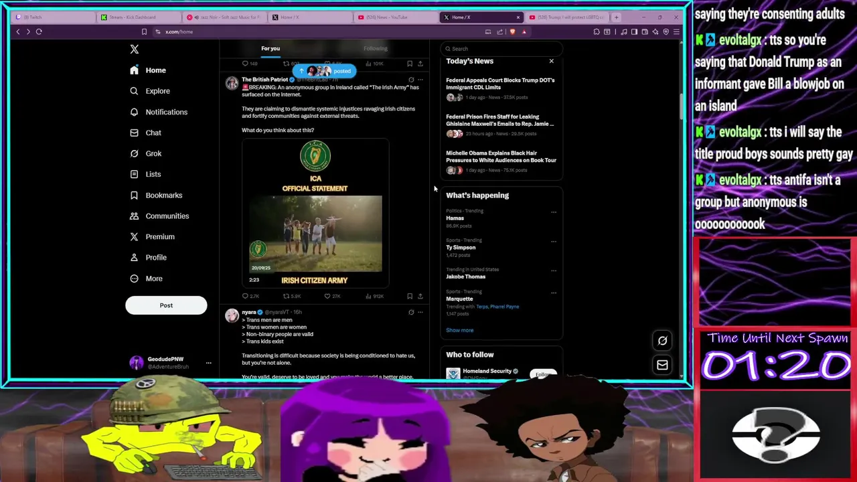Bookmark the British Patriot post

tap(410, 296)
